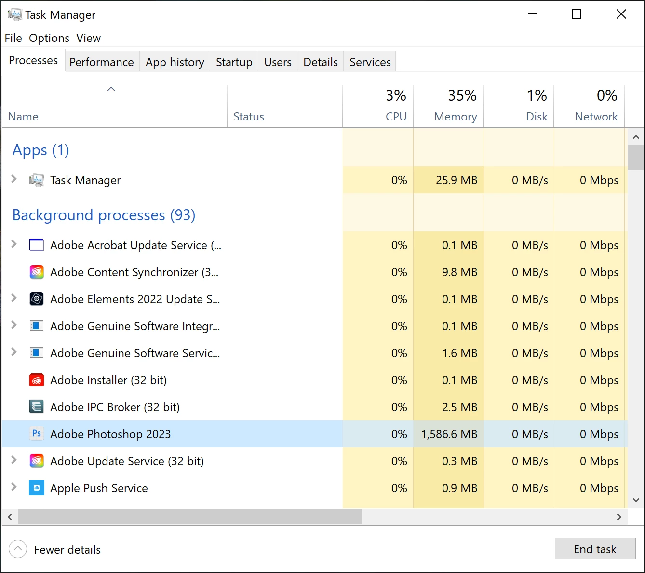Click the Task Manager process icon
Viewport: 645px width, 573px height.
click(37, 180)
